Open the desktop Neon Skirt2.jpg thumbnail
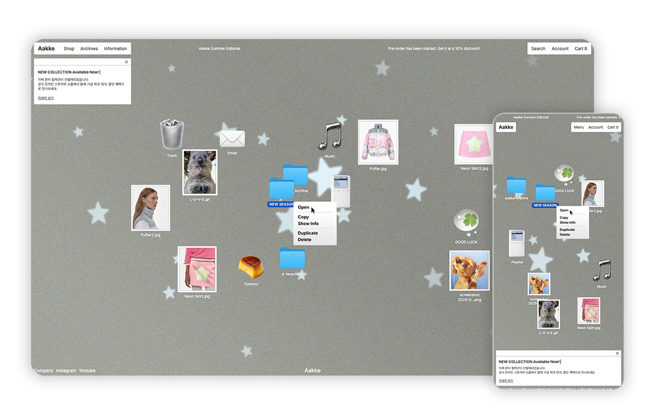Image resolution: width=654 pixels, height=418 pixels. click(474, 144)
